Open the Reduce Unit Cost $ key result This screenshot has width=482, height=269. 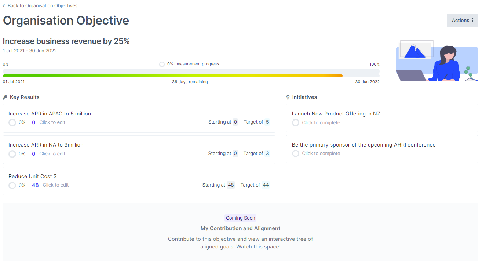(x=33, y=176)
